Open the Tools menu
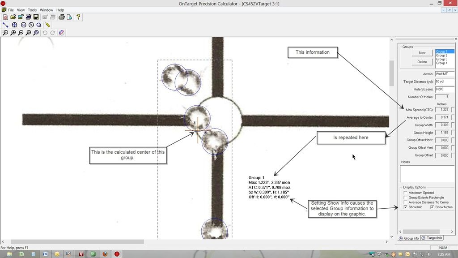Viewport: 458px width, 258px height. 31,9
